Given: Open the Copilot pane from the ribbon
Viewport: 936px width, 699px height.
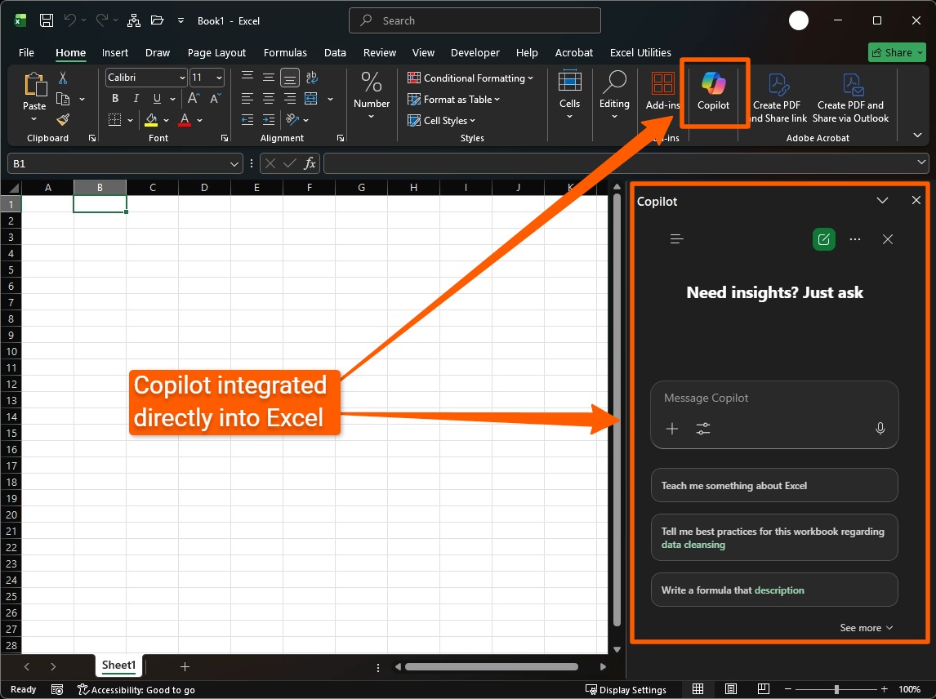Looking at the screenshot, I should click(x=713, y=91).
